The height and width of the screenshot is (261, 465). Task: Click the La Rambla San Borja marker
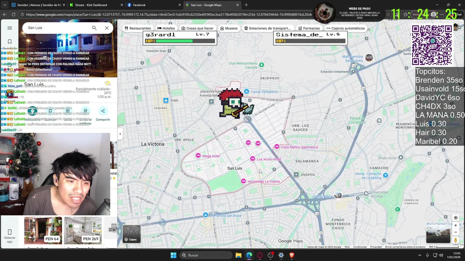tap(206, 215)
